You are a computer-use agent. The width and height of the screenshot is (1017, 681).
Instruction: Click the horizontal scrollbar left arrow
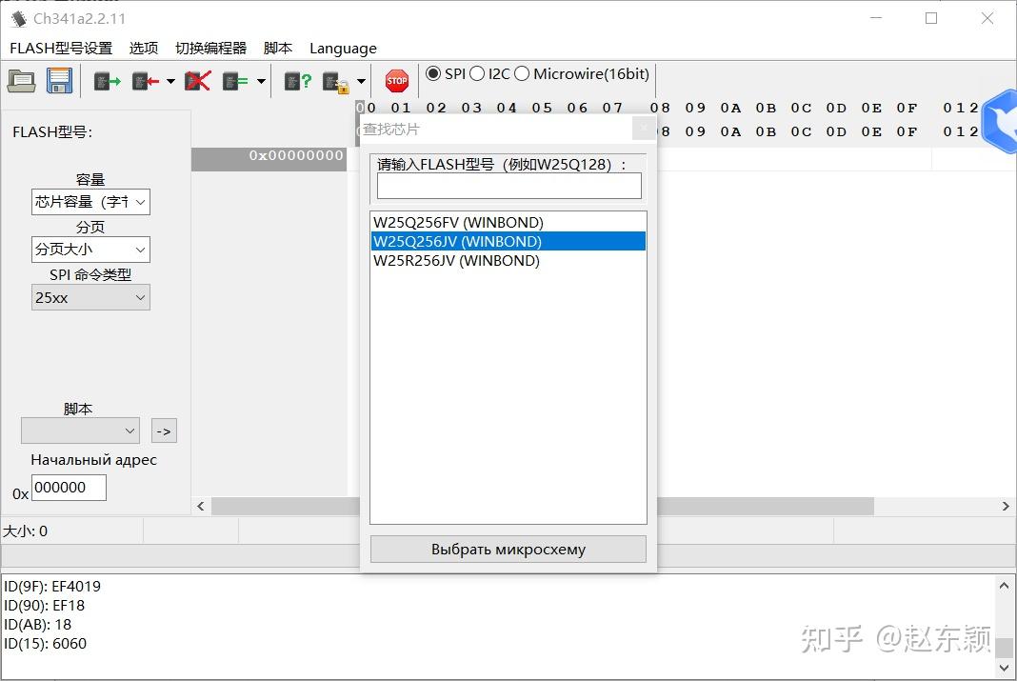tap(200, 506)
